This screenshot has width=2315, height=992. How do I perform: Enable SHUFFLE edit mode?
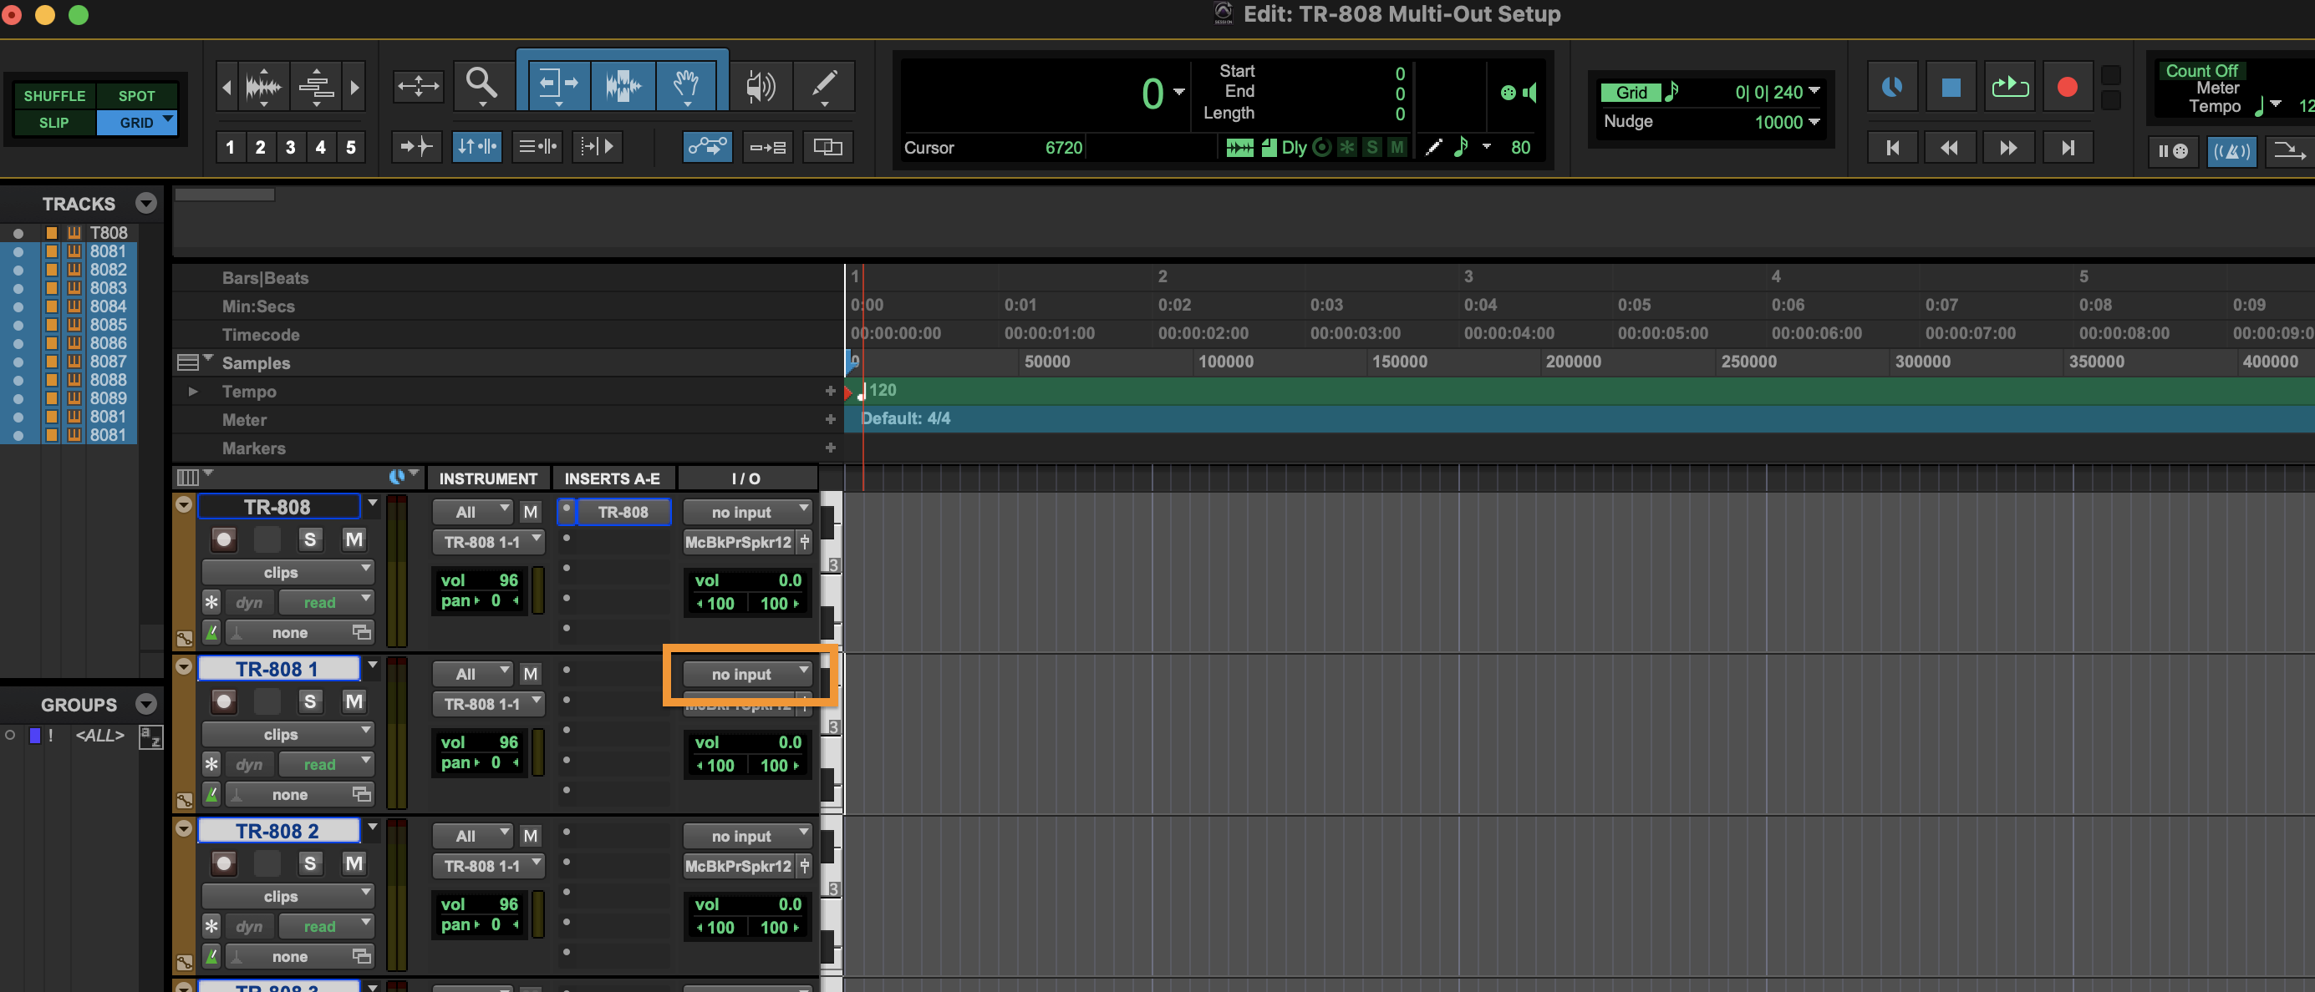54,95
